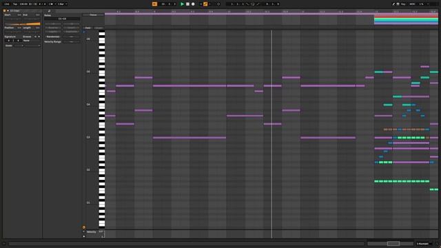Open the Key map mode switch

coord(403,4)
